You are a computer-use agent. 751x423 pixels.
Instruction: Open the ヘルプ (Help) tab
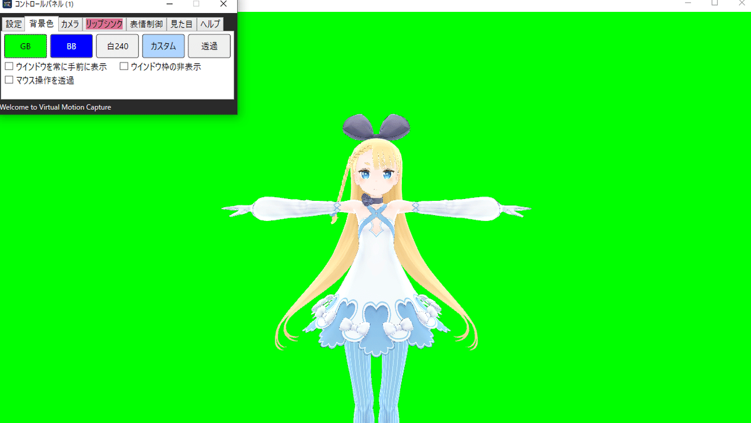point(210,24)
